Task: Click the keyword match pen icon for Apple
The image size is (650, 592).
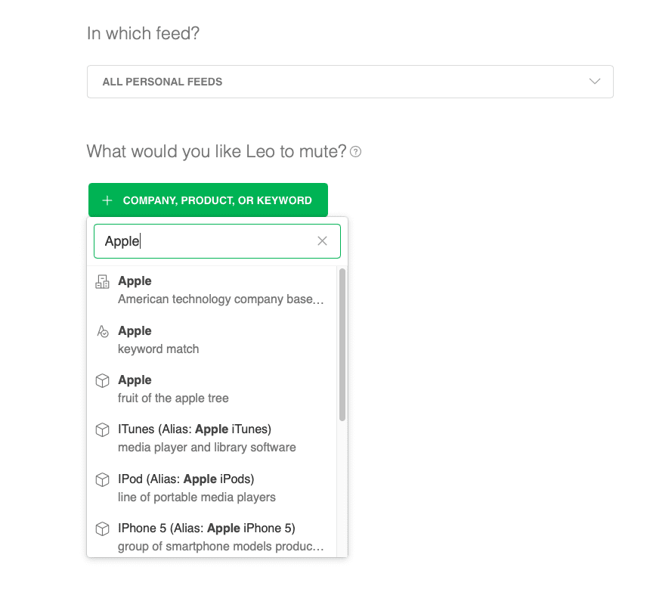Action: tap(102, 331)
